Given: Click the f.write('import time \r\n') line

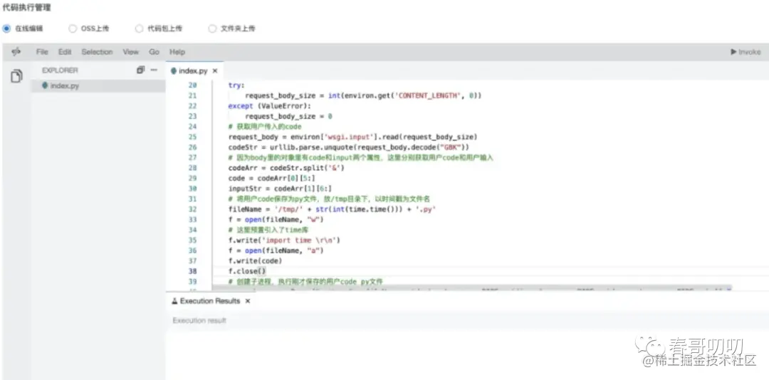Looking at the screenshot, I should 284,241.
